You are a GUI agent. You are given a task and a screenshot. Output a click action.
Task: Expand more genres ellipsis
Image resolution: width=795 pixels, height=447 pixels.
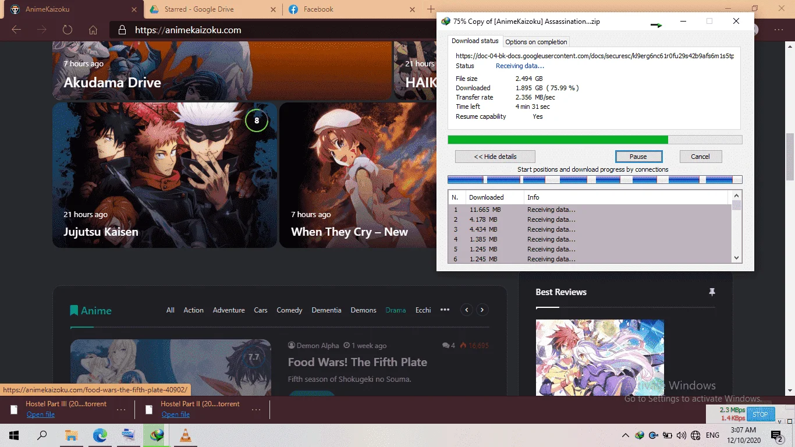pyautogui.click(x=445, y=310)
